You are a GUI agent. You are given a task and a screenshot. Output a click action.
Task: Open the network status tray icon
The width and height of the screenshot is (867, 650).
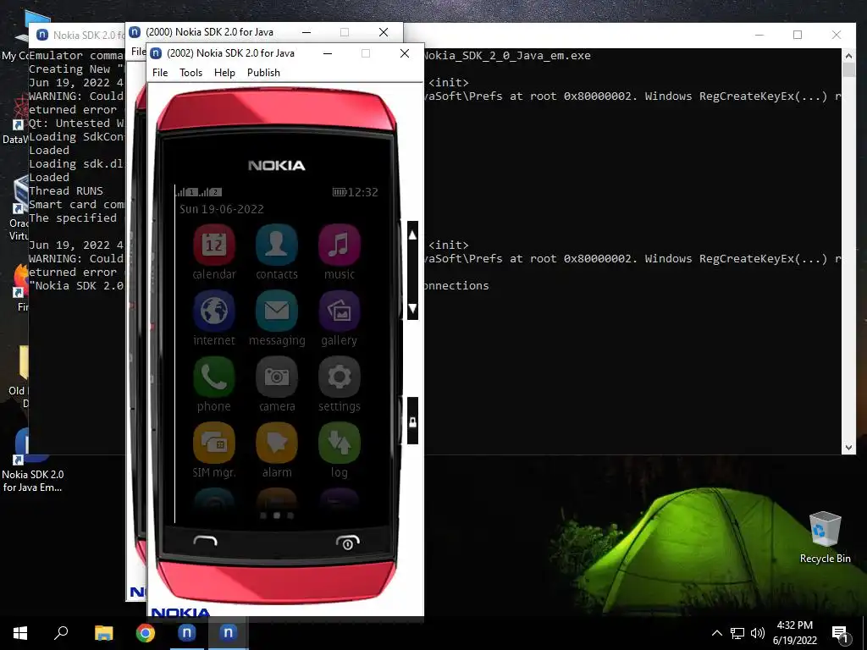[737, 633]
